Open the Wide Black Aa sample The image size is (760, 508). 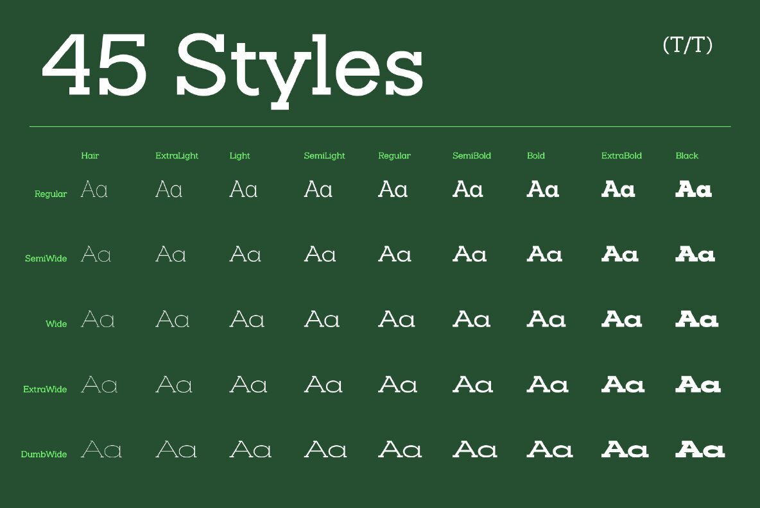(697, 319)
